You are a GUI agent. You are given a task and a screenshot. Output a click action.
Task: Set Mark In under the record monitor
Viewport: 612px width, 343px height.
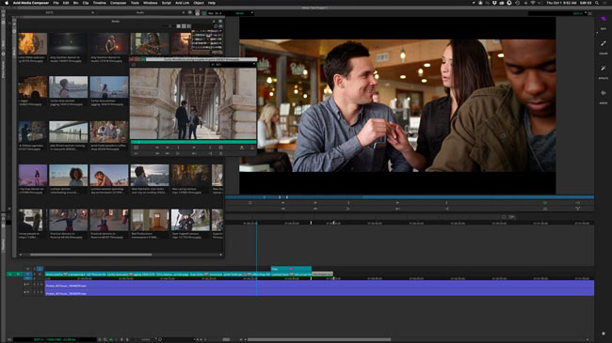pos(348,203)
